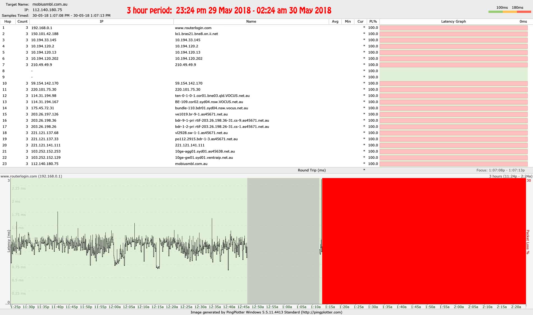Click the graph title www.routerlogin.com (192.168.0.1)
The image size is (533, 315).
tap(31, 176)
